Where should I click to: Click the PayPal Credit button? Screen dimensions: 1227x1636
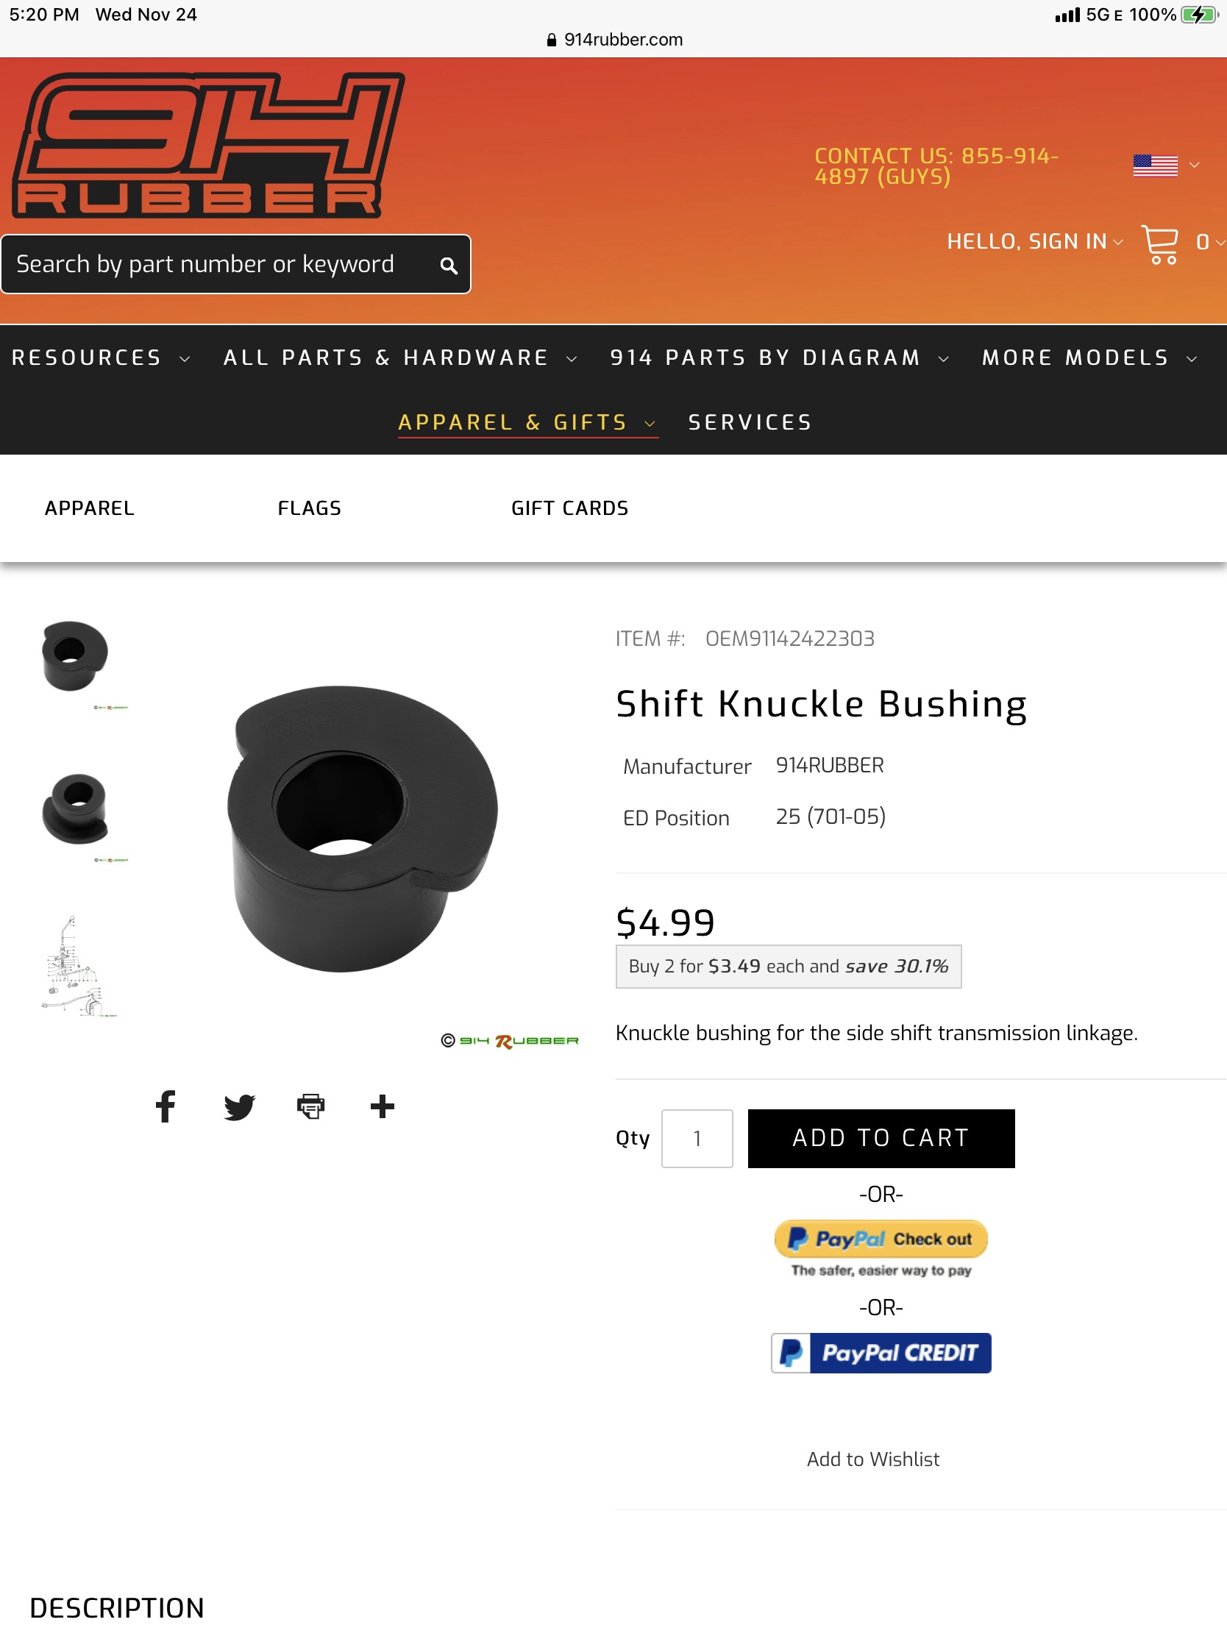click(x=881, y=1353)
